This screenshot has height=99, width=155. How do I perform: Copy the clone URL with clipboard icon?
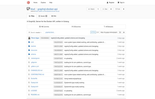(120, 32)
